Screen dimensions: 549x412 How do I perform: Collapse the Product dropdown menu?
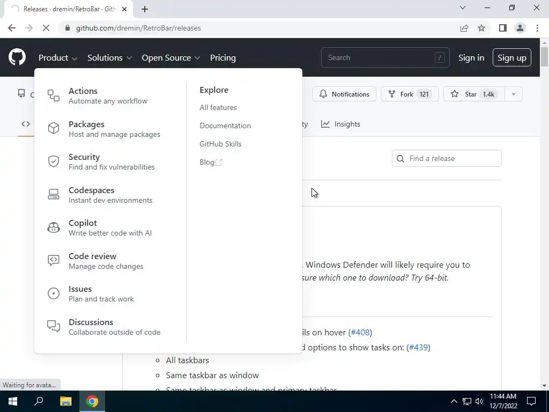(58, 58)
